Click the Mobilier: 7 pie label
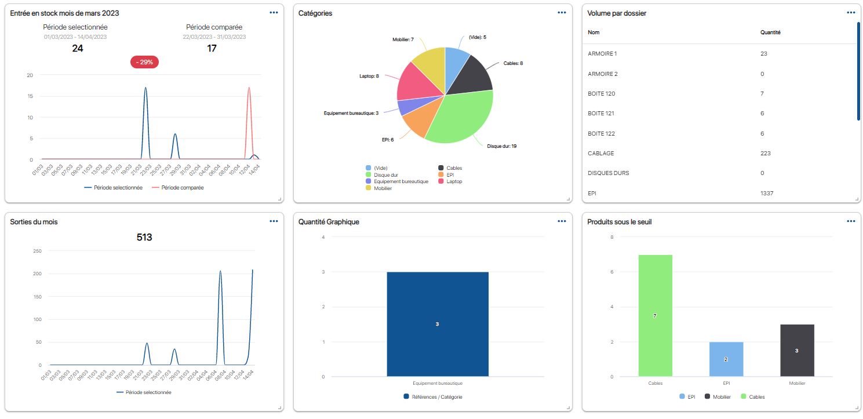Viewport: 863px width, 419px height. pyautogui.click(x=403, y=39)
